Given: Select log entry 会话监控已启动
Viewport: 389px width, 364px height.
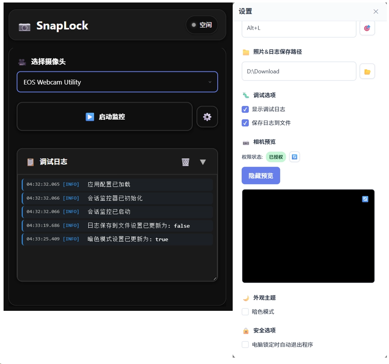Looking at the screenshot, I should 117,212.
